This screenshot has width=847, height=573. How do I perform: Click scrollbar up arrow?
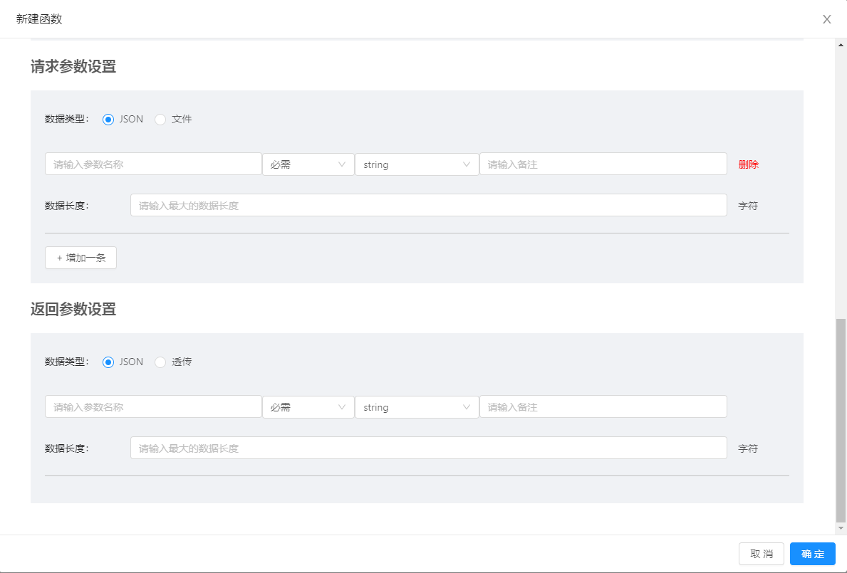(x=841, y=45)
